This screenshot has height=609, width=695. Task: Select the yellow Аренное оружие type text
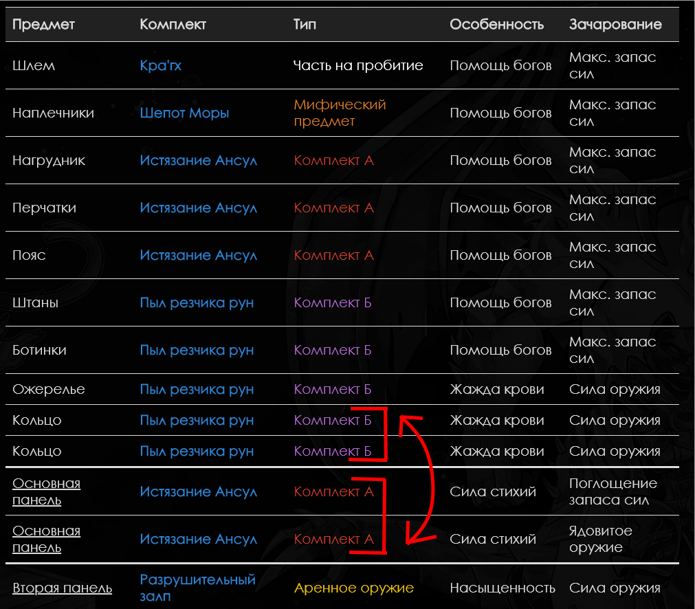(x=354, y=588)
